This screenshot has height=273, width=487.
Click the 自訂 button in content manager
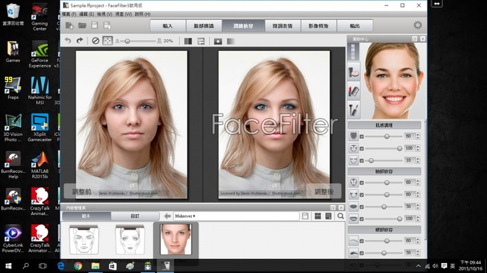[134, 216]
